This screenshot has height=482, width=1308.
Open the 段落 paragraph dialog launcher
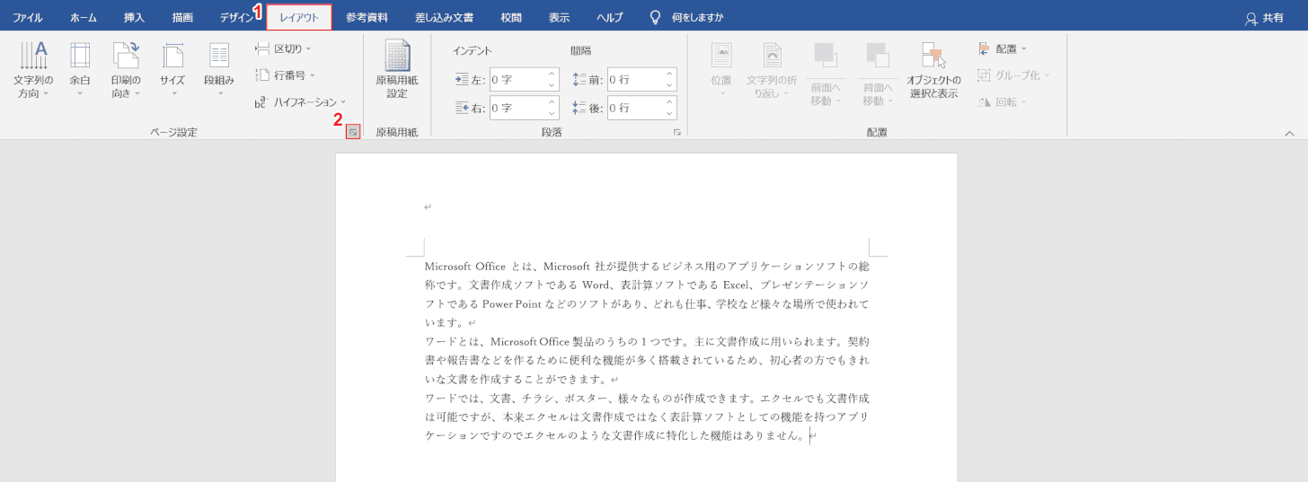[677, 132]
